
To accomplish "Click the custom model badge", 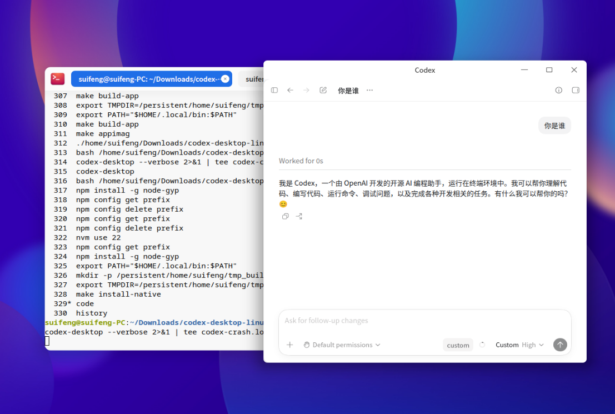I will 458,345.
